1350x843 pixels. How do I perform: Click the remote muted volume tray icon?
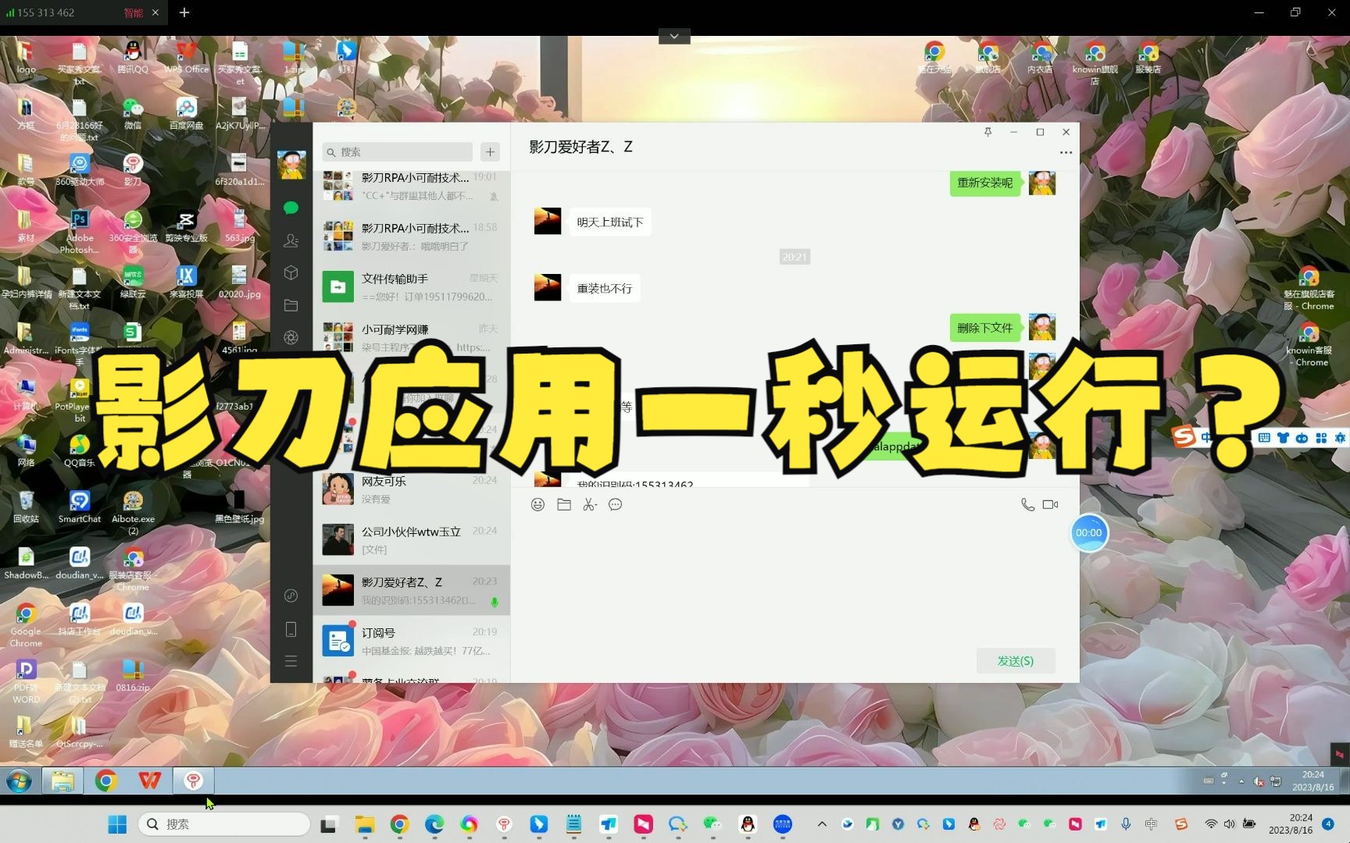pyautogui.click(x=1259, y=781)
